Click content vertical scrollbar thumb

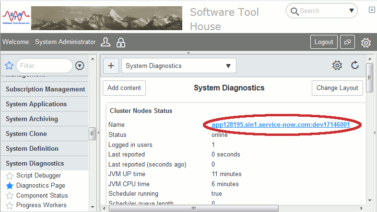[369, 78]
